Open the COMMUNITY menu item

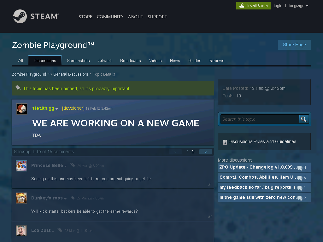click(x=110, y=17)
